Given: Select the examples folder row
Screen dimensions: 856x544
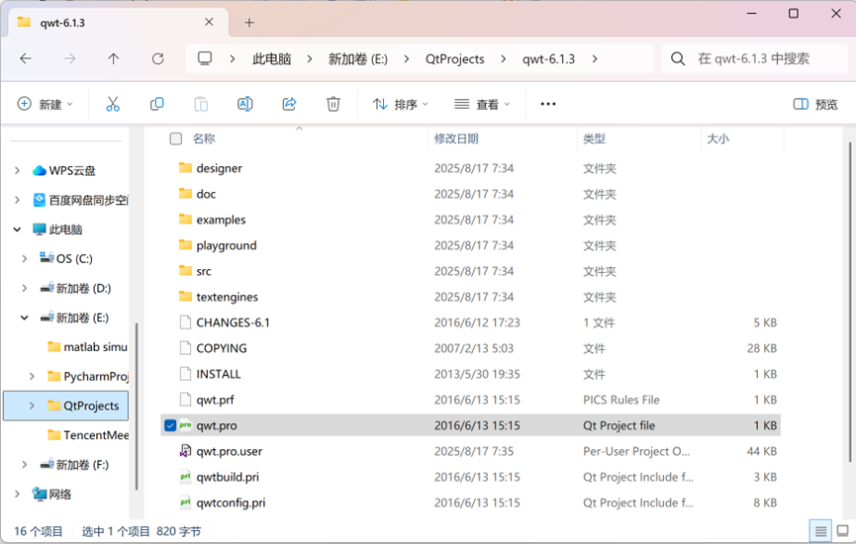Looking at the screenshot, I should 471,220.
